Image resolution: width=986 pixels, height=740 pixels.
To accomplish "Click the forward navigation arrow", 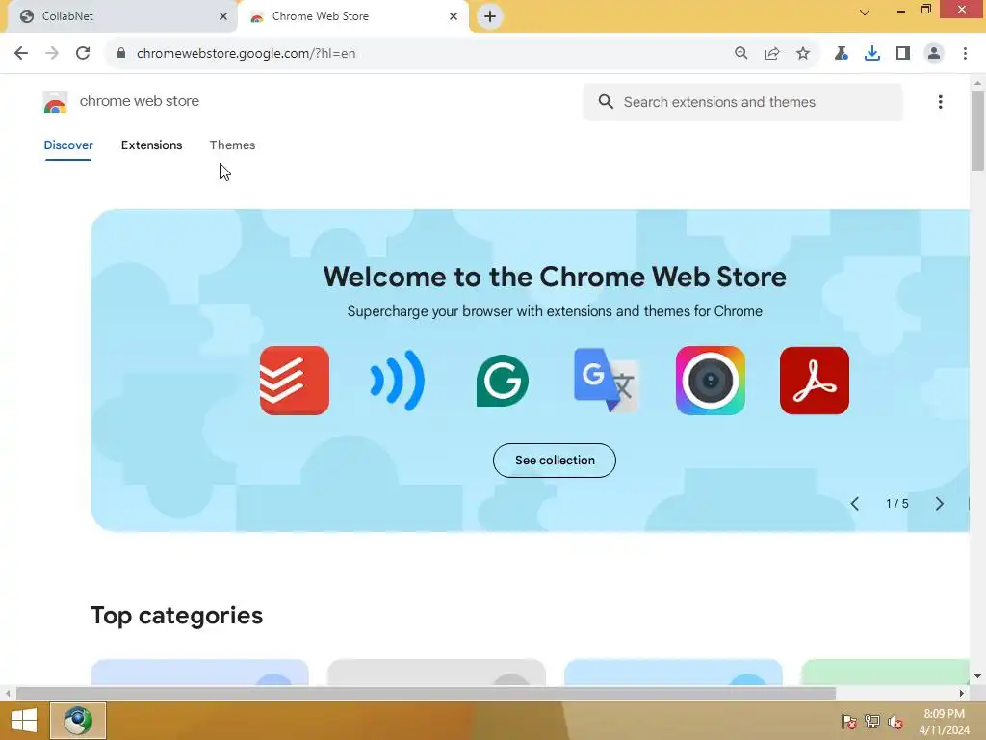I will pyautogui.click(x=52, y=54).
